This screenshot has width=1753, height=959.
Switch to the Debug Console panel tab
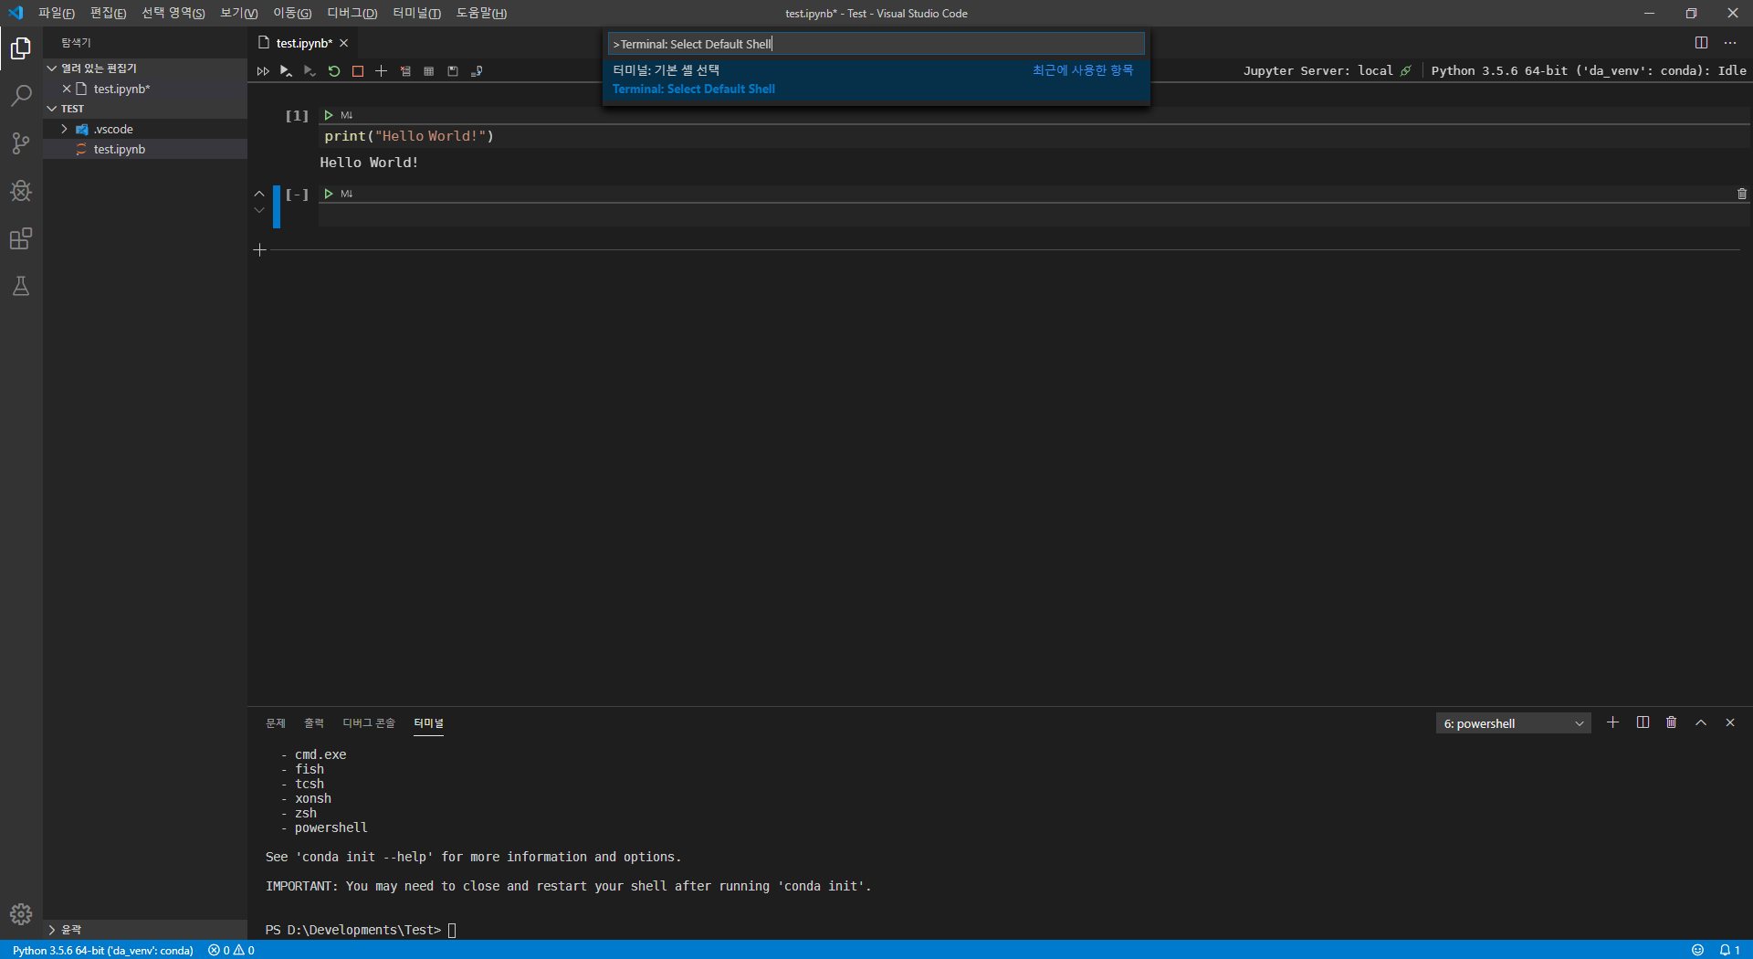coord(369,723)
